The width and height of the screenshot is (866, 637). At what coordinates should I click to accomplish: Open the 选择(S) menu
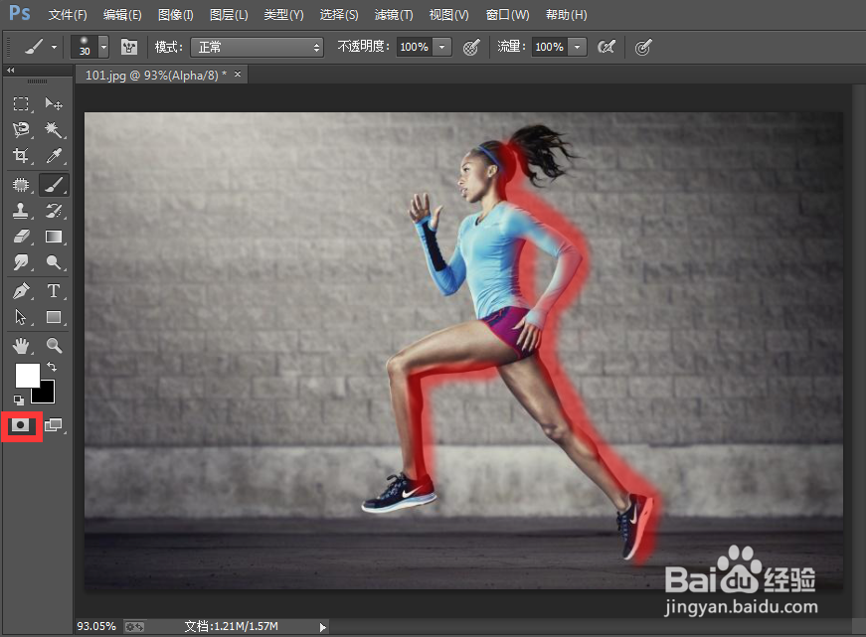[x=339, y=15]
